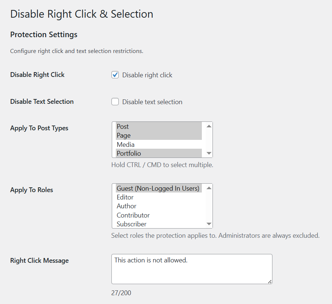Uncheck the Disable right click checkbox
Screen dimensions: 332x304
click(115, 75)
